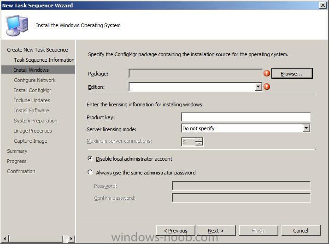Screen dimensions: 329x244
Task: Click the Browse button for package
Action: (x=292, y=74)
